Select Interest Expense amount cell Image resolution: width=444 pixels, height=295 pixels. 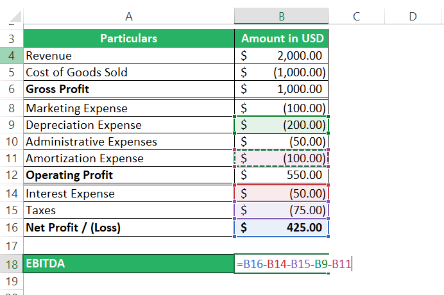282,194
